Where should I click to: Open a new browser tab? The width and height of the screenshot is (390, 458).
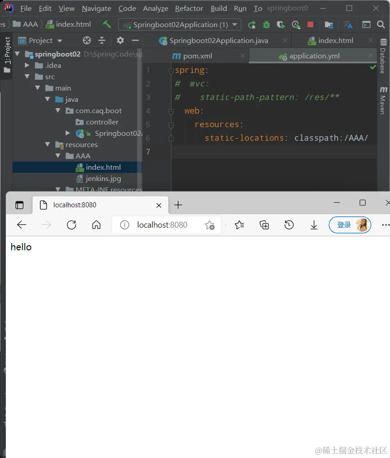click(x=178, y=205)
